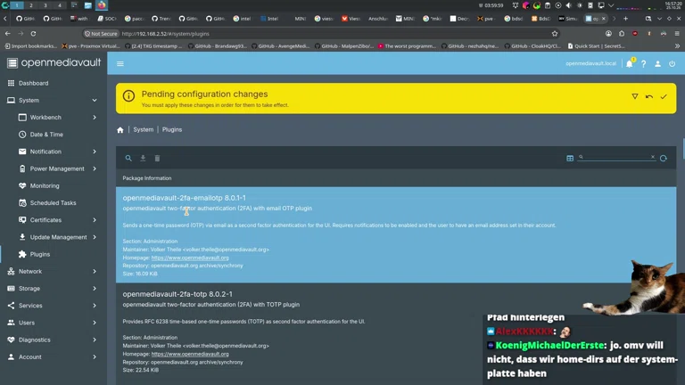This screenshot has height=385, width=685.
Task: Open a new browser tab
Action: [625, 19]
